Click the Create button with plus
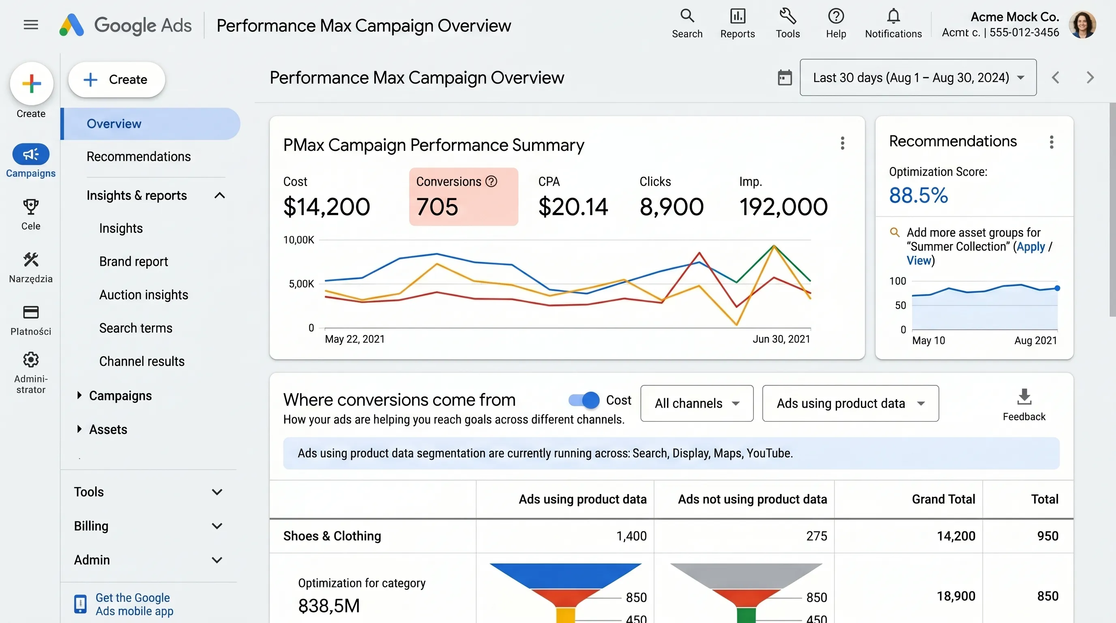 point(116,79)
